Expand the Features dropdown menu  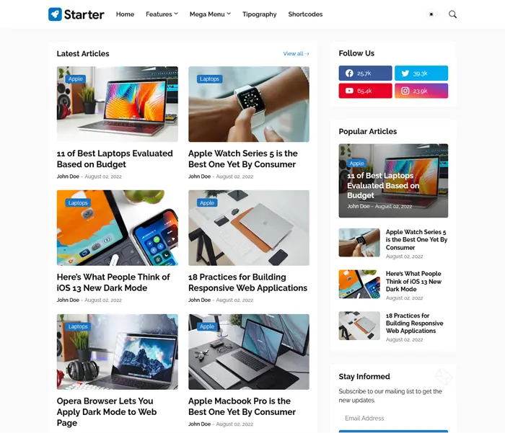162,14
